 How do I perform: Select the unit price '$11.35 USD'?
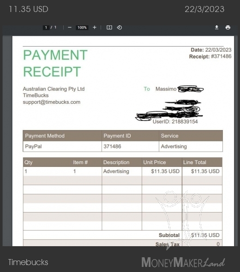pyautogui.click(x=165, y=171)
